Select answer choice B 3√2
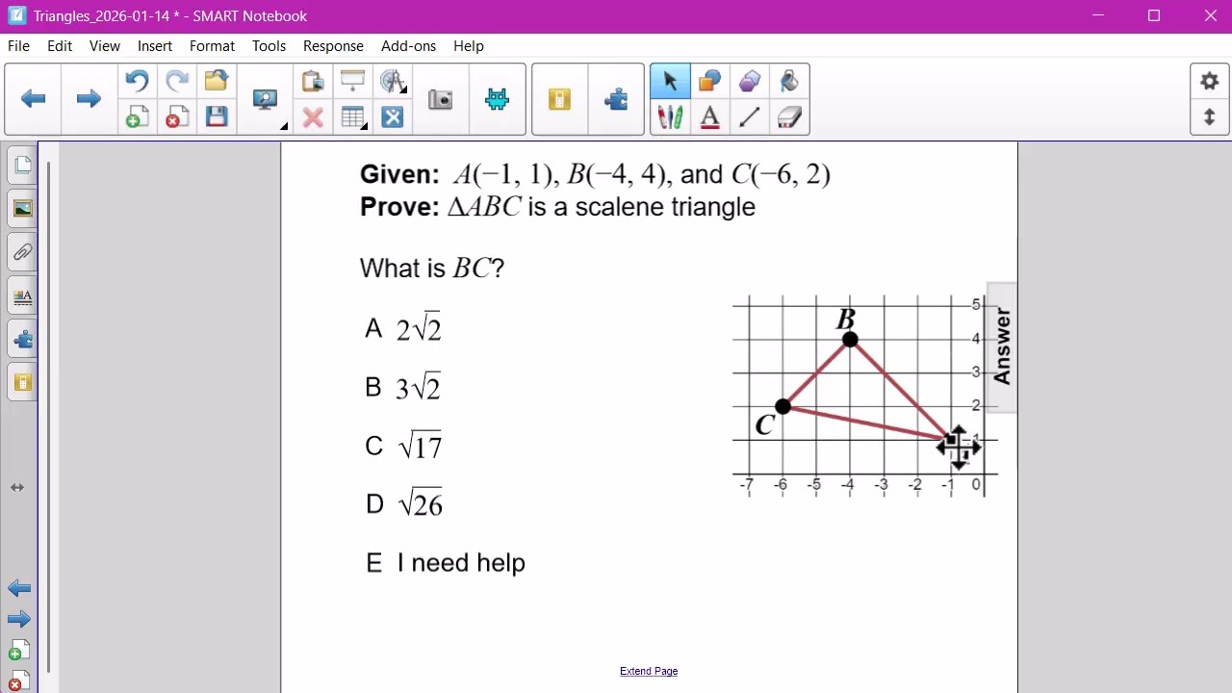1232x693 pixels. (x=402, y=387)
